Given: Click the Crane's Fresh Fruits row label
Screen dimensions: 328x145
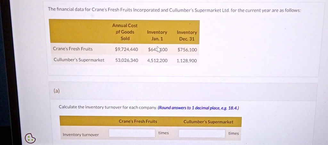Looking at the screenshot, I should pos(73,49).
